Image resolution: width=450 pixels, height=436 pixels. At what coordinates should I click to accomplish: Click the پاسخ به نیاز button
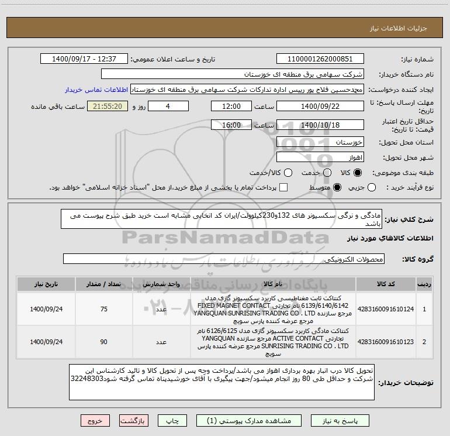point(340,421)
